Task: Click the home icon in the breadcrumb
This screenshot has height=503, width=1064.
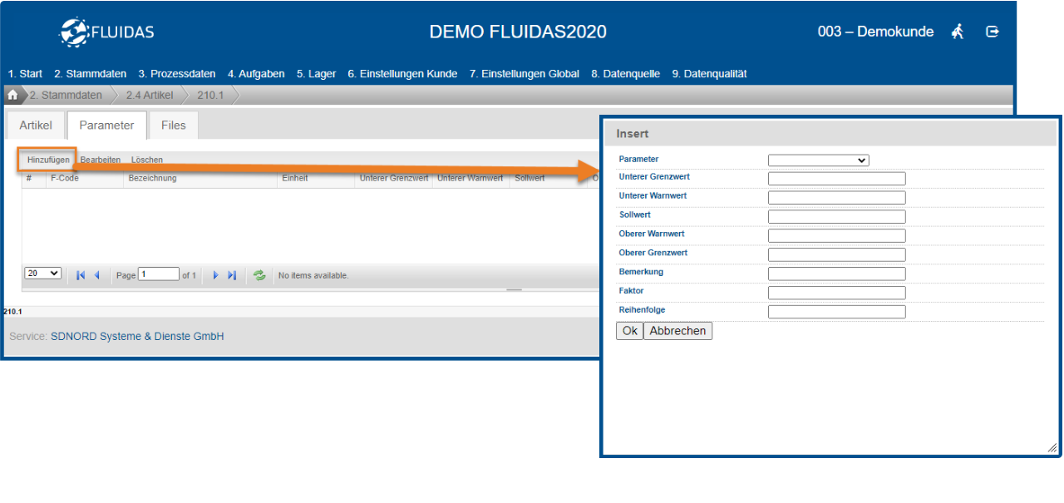Action: [12, 95]
